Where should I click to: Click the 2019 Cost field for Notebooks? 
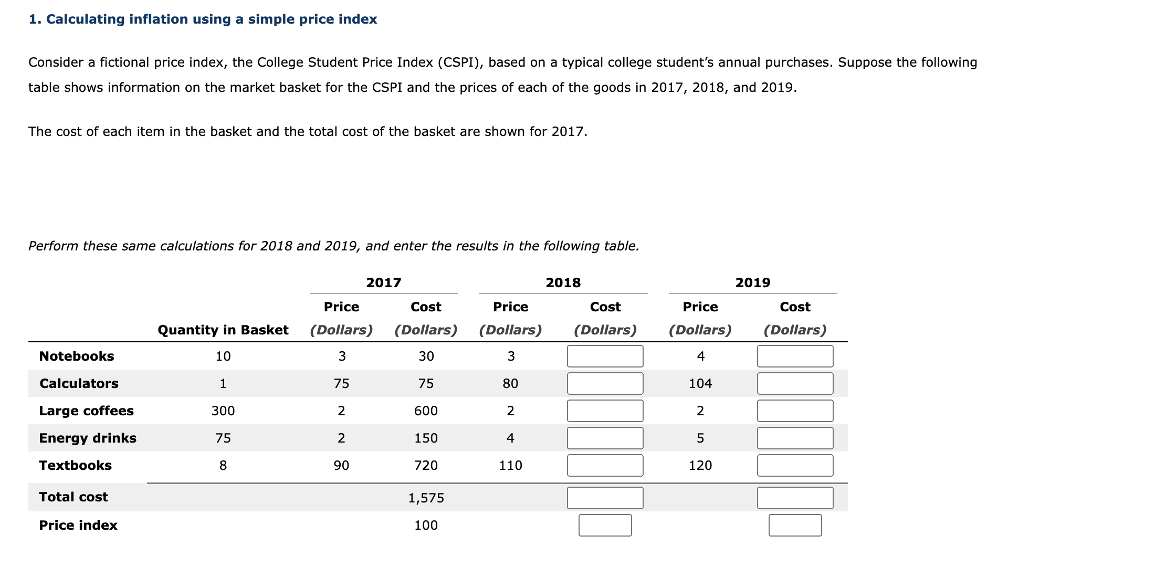(794, 356)
